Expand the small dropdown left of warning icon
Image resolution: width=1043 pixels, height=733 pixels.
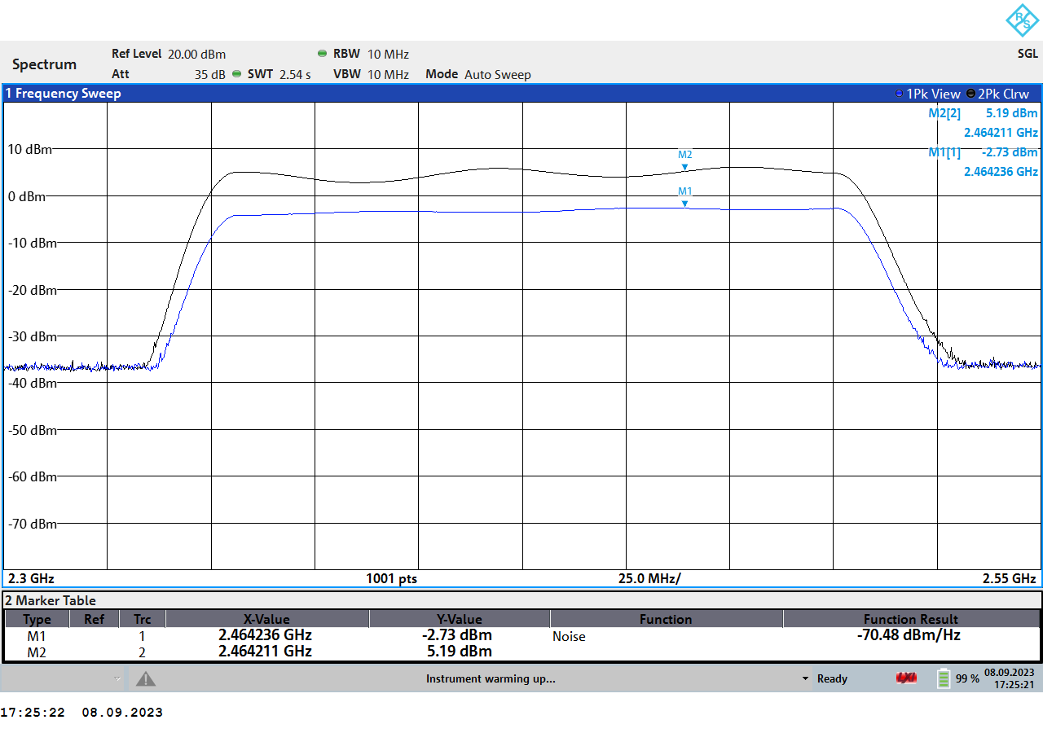(117, 678)
